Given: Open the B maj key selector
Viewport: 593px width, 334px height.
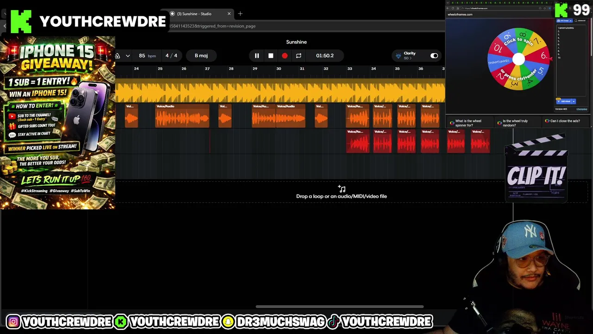Looking at the screenshot, I should 201,56.
